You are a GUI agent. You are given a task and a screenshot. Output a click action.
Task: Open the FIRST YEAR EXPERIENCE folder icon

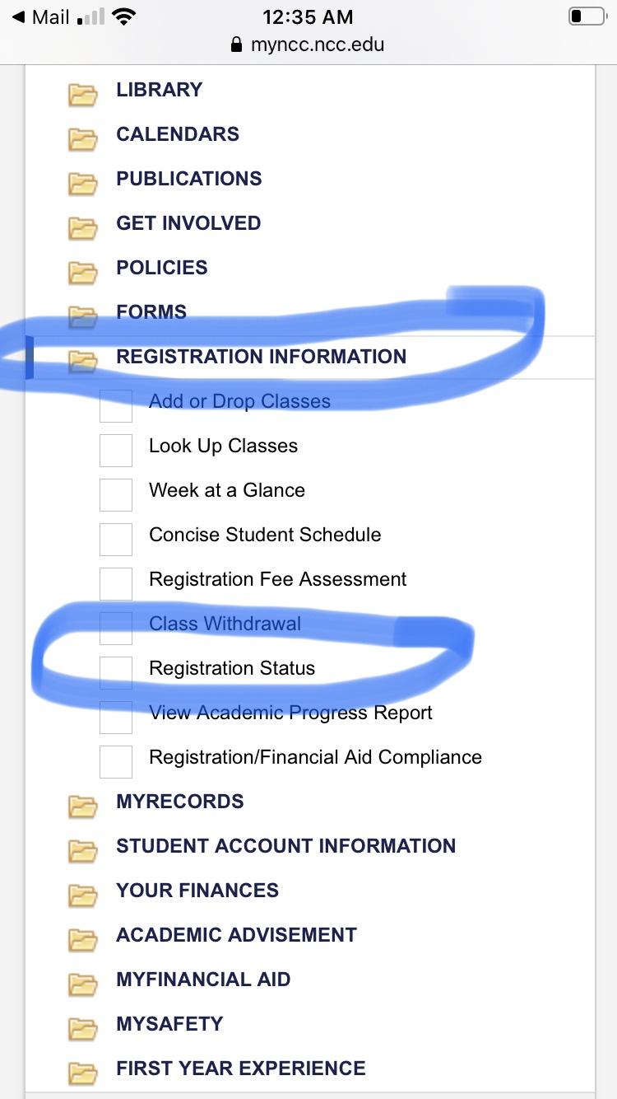[x=82, y=1074]
